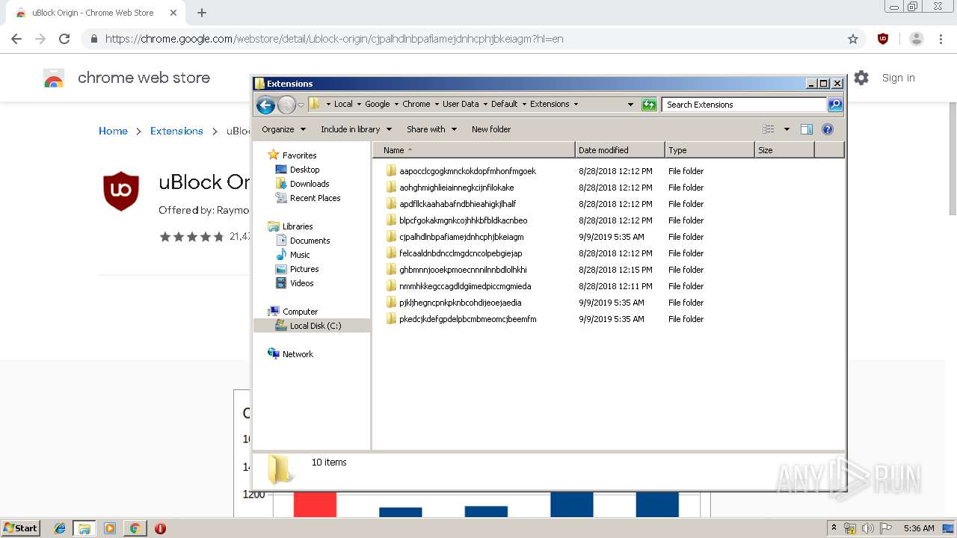Click the uBlock Origin browser tab

93,13
